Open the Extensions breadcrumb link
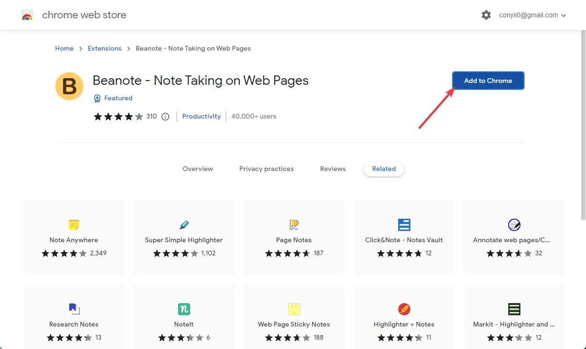 point(104,48)
